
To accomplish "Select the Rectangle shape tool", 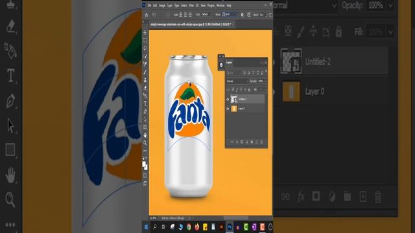I will pyautogui.click(x=145, y=127).
